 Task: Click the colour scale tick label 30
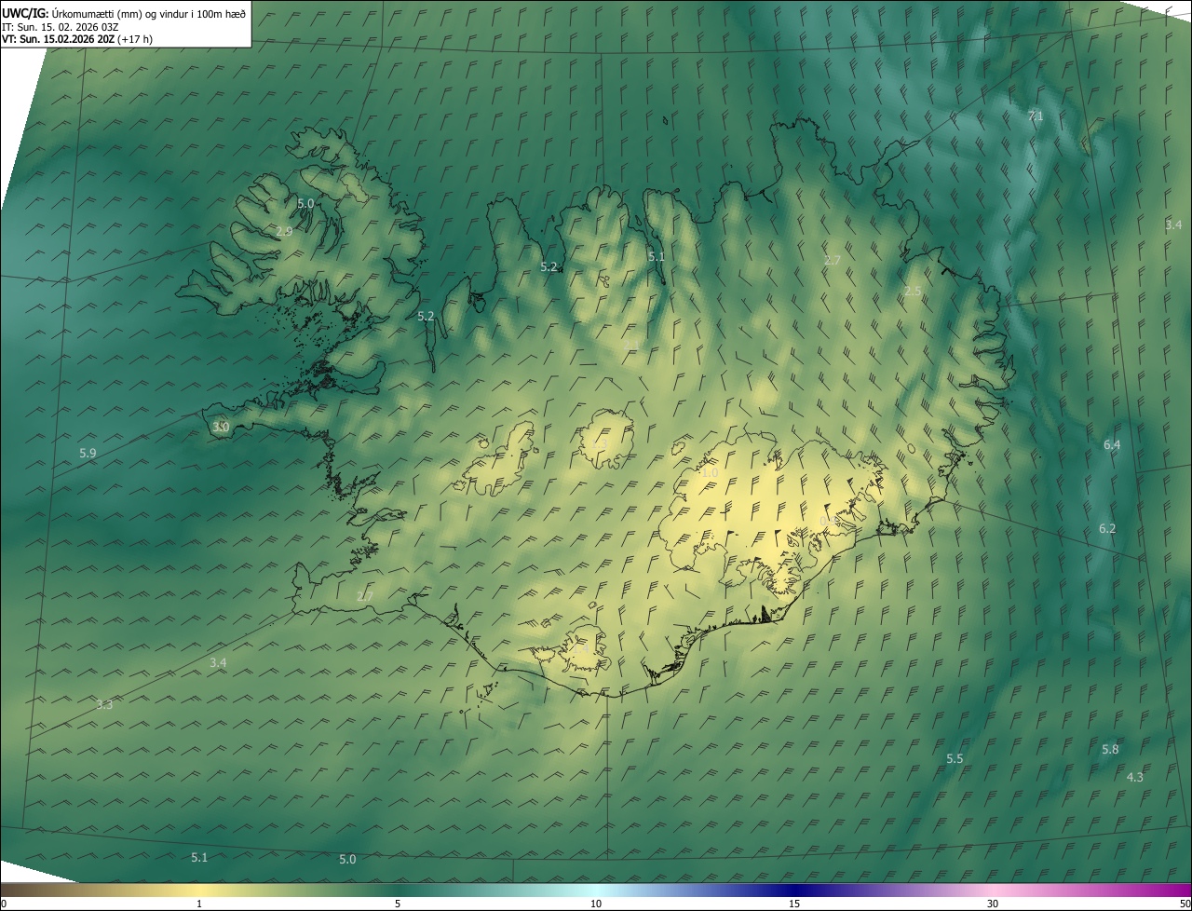(993, 904)
